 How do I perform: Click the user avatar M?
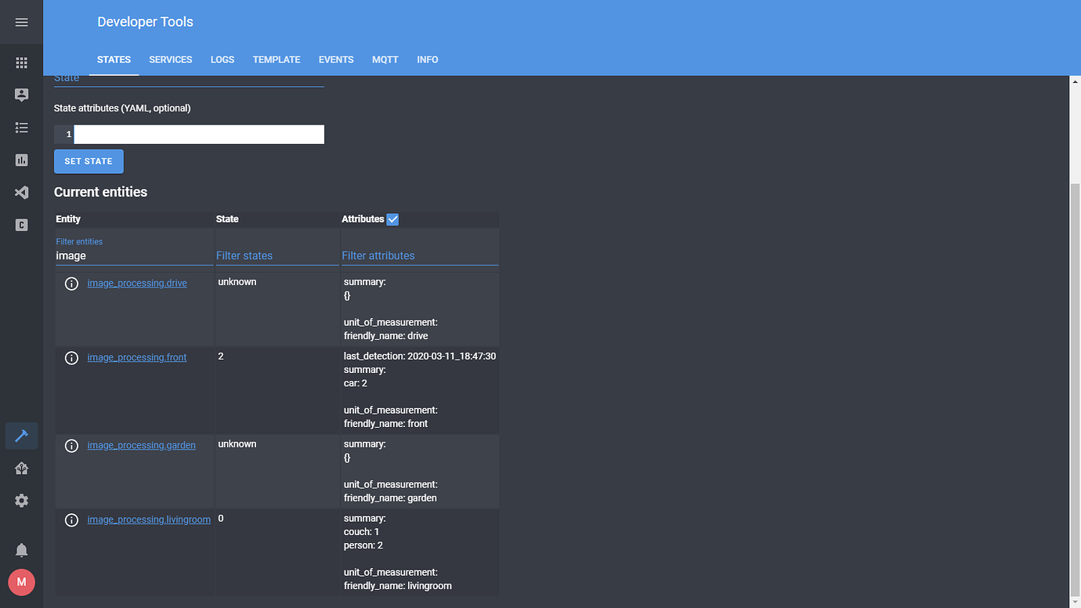[x=21, y=582]
